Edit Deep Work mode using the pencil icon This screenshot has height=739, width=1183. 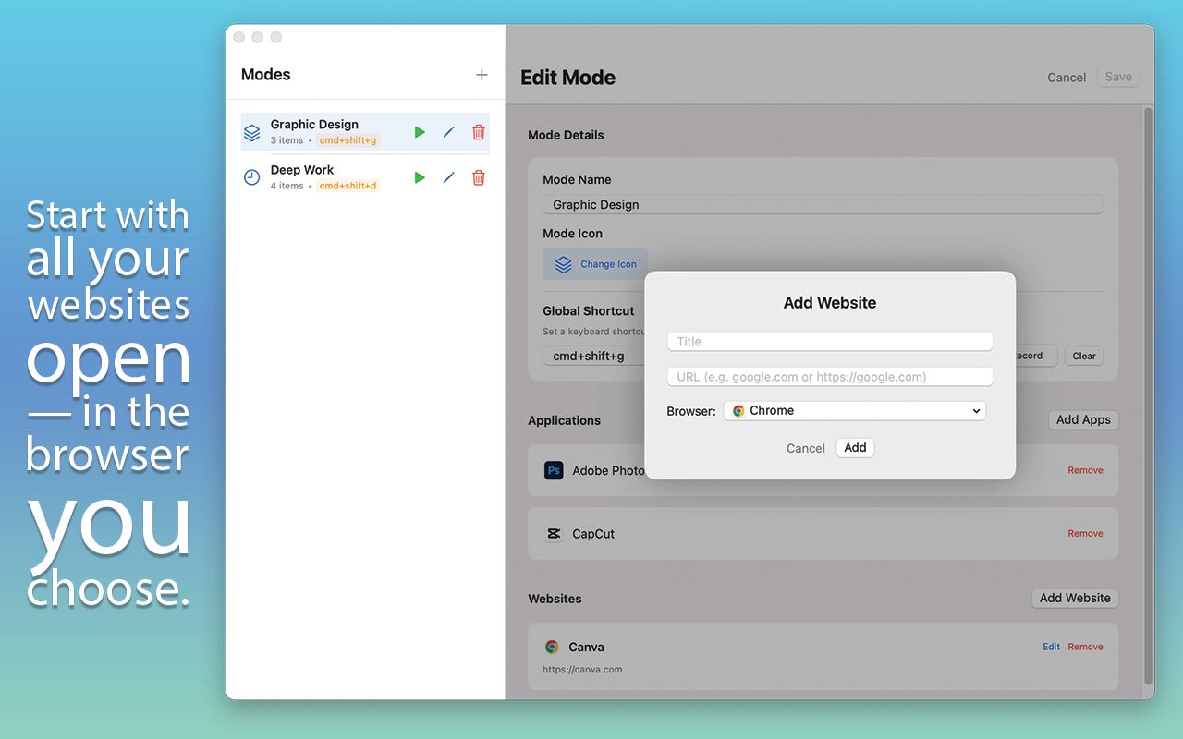449,177
